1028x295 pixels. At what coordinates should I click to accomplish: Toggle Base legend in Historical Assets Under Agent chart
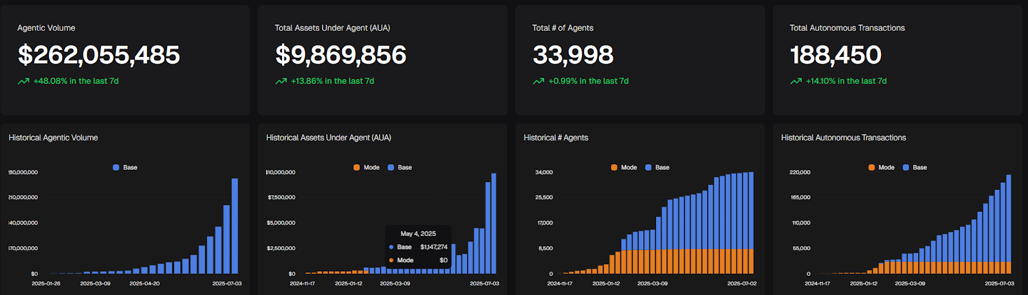click(400, 167)
